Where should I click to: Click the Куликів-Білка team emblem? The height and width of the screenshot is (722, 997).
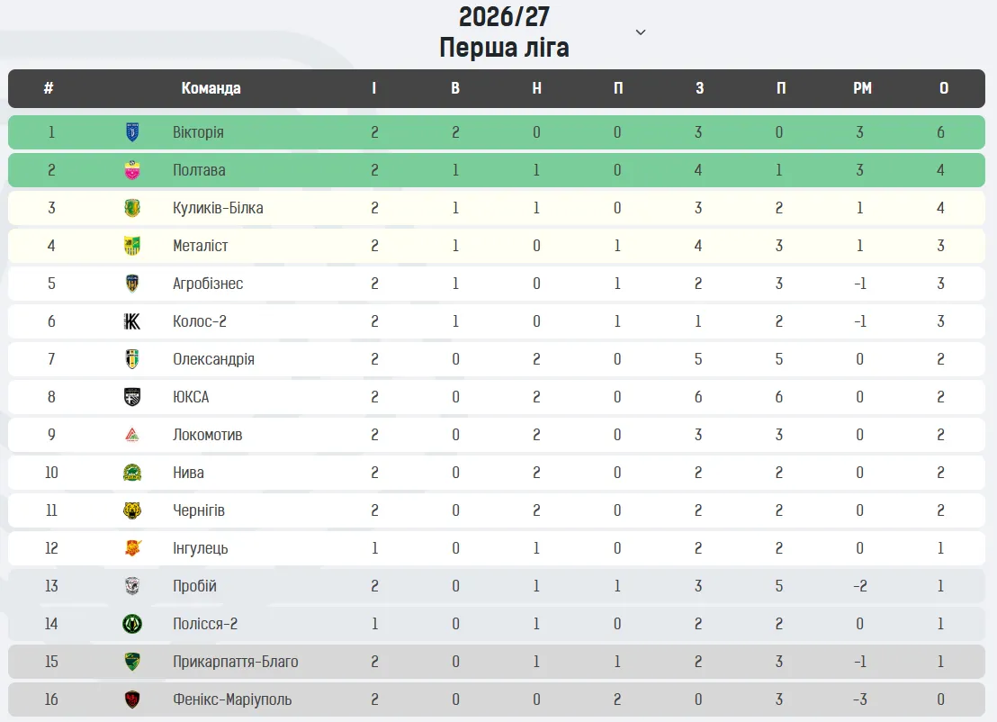pyautogui.click(x=132, y=208)
